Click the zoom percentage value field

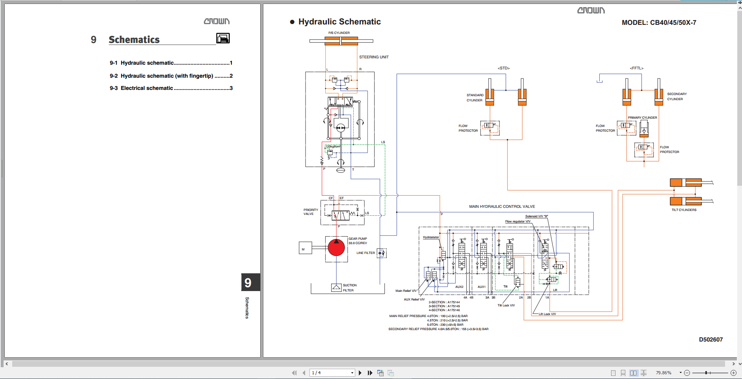(664, 373)
